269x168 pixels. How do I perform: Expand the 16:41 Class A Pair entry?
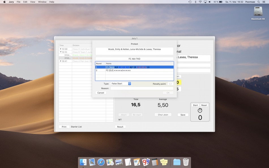click(x=60, y=61)
